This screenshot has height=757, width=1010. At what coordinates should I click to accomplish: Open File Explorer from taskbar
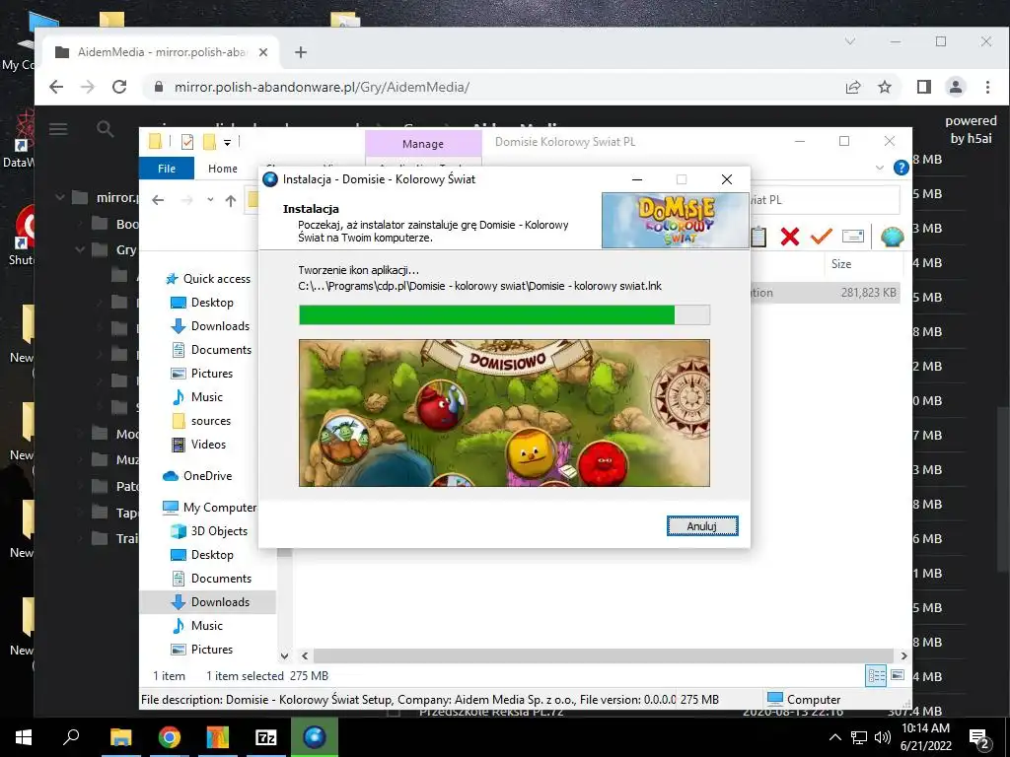coord(120,737)
